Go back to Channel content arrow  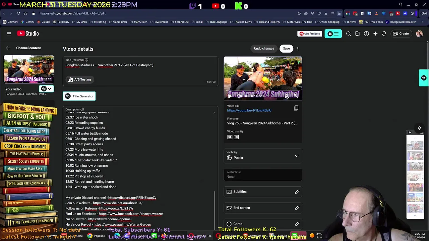click(8, 48)
